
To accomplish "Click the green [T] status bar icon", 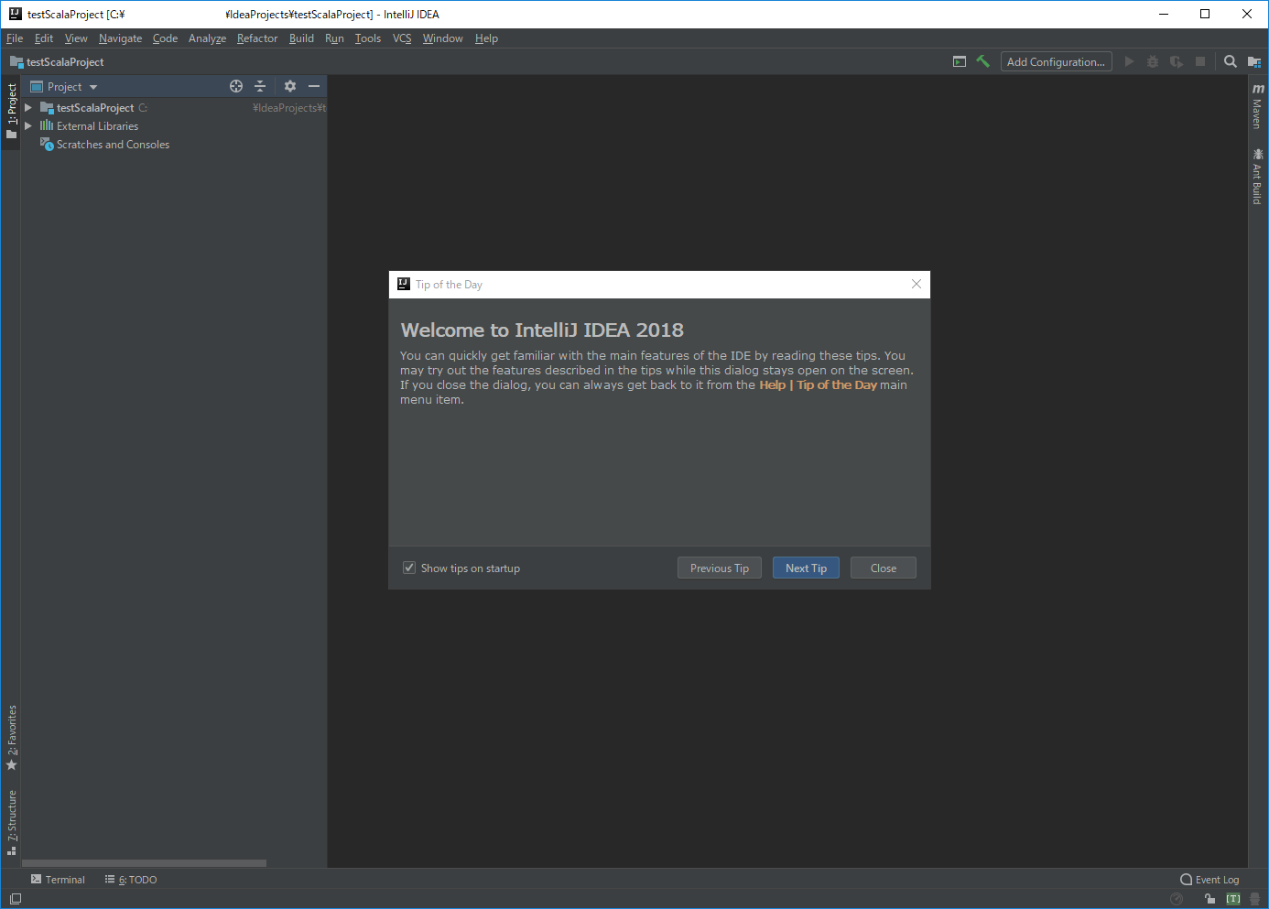I will coord(1233,899).
